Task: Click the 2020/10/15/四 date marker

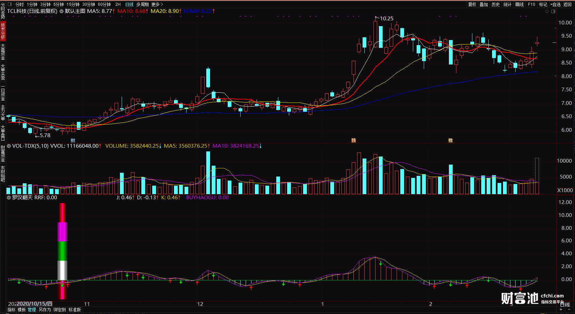Action: coord(34,304)
